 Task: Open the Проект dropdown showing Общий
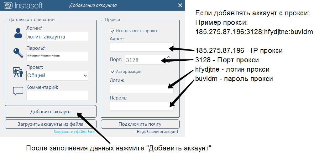pos(57,75)
